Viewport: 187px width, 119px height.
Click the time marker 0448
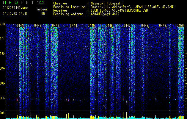click(x=145, y=26)
